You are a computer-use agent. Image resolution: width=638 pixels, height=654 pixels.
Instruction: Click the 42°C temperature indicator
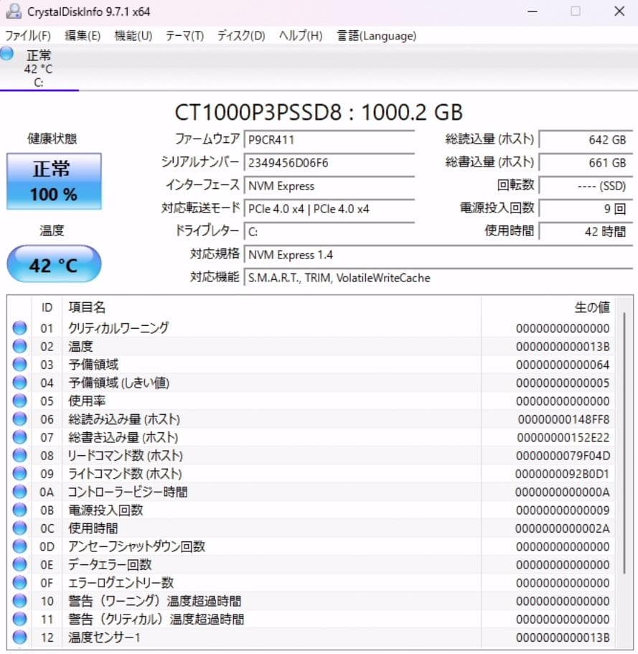53,263
